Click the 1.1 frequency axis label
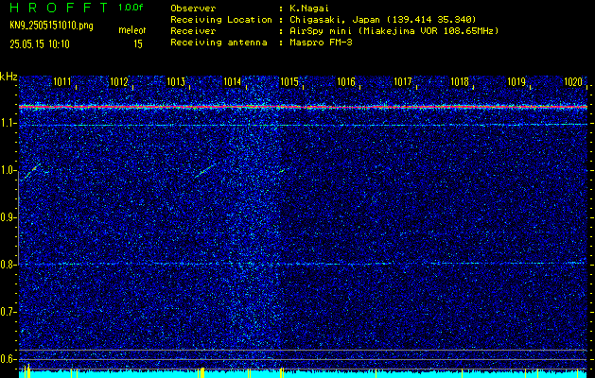595x378 pixels. (x=9, y=123)
